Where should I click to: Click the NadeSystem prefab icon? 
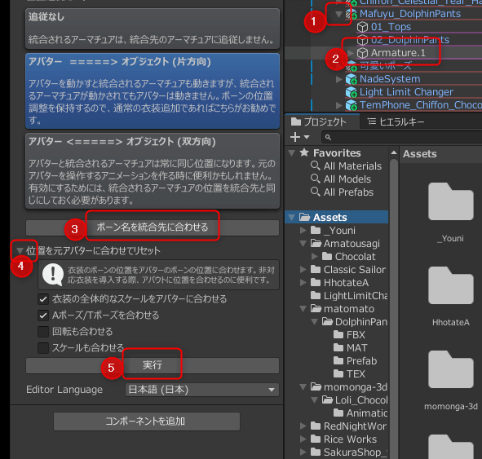click(x=352, y=79)
